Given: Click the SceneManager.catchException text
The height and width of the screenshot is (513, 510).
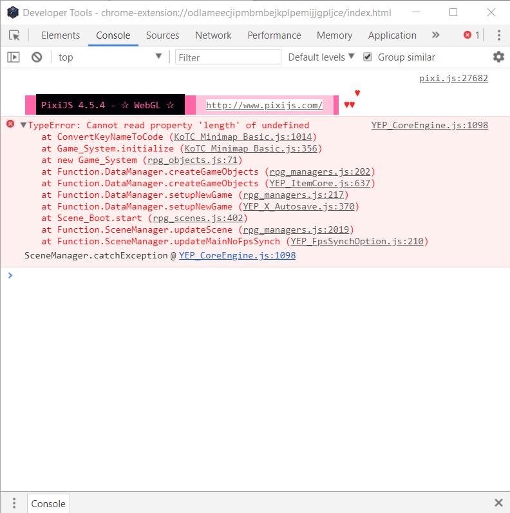Looking at the screenshot, I should point(96,255).
